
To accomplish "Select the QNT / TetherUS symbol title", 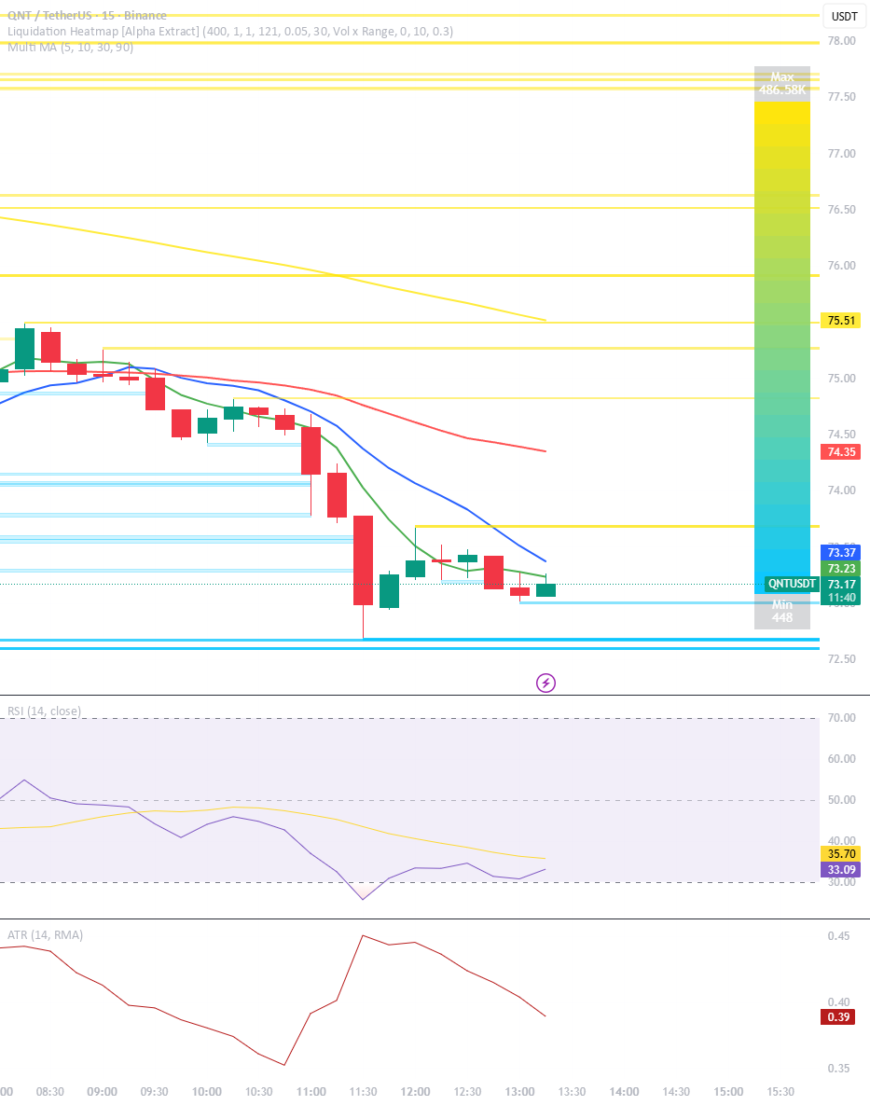I will [x=88, y=16].
